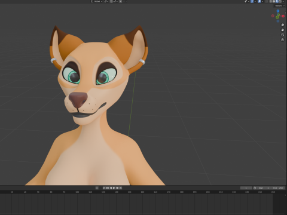This screenshot has width=287, height=215.
Task: Toggle X-ray mode
Action: click(x=267, y=1)
